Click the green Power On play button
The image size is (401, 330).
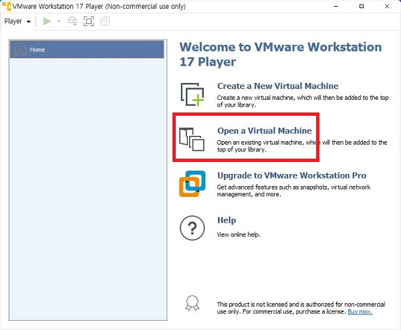pyautogui.click(x=47, y=21)
